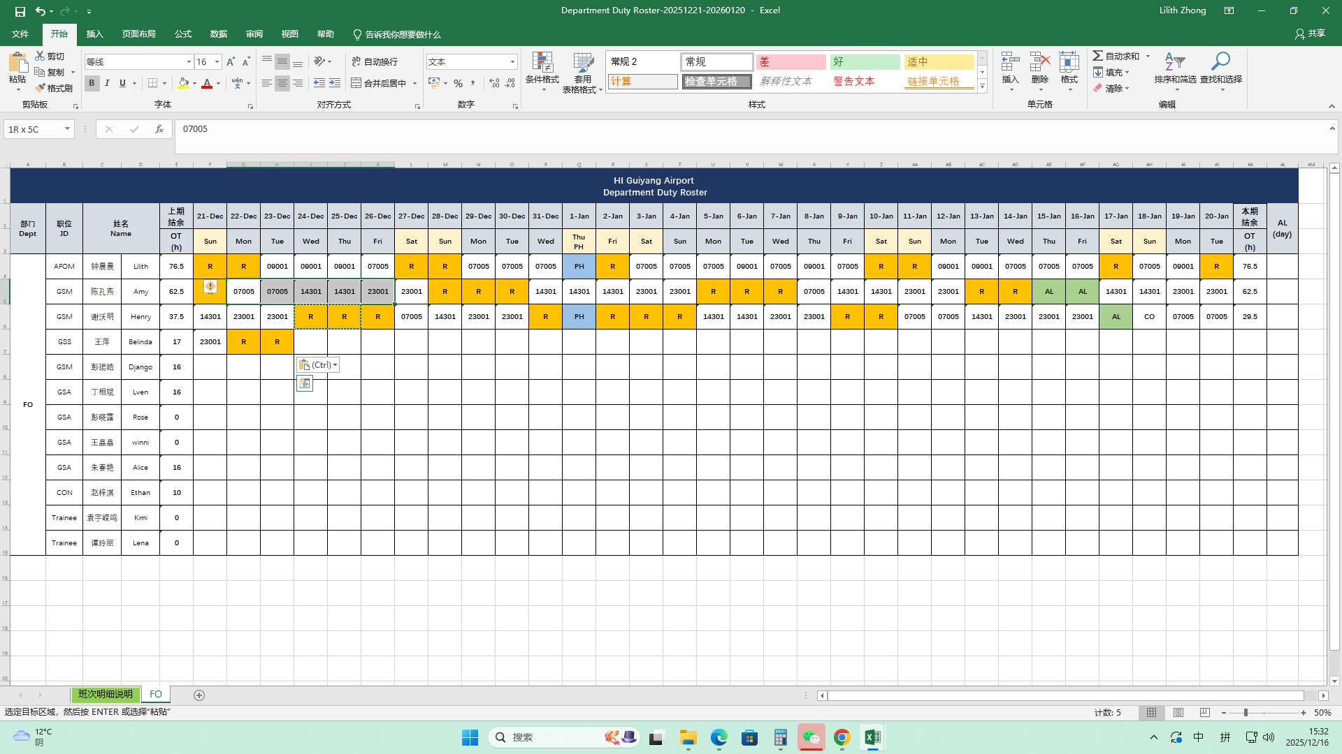The height and width of the screenshot is (754, 1342).
Task: Apply the 好 green cell style
Action: click(865, 62)
